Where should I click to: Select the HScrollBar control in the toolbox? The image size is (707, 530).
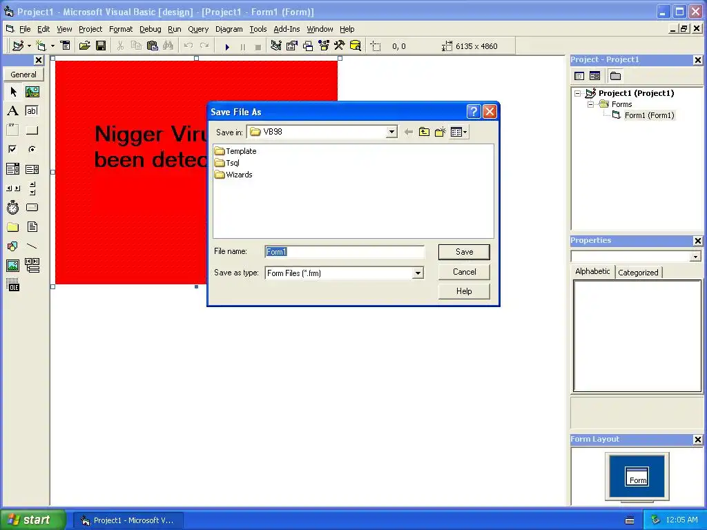[x=13, y=188]
